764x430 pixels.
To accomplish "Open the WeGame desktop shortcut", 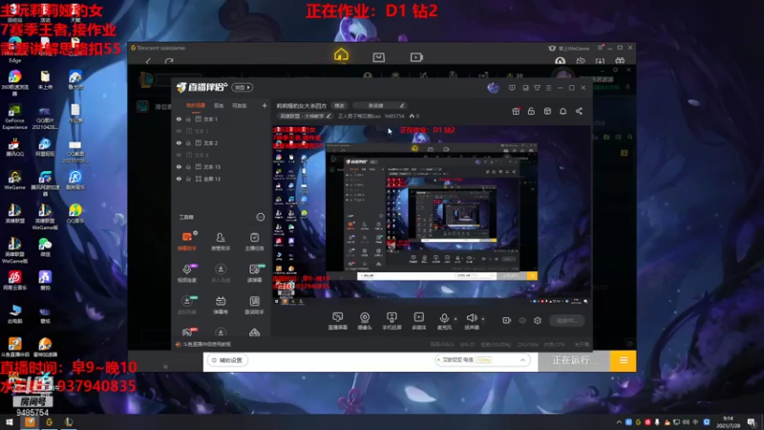I will pyautogui.click(x=14, y=180).
